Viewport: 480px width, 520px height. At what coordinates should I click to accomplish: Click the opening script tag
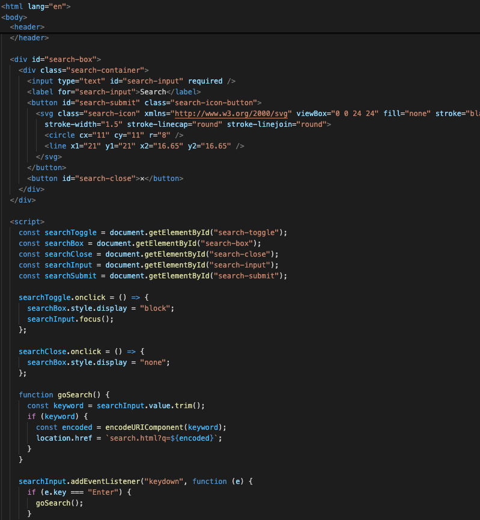tap(27, 222)
